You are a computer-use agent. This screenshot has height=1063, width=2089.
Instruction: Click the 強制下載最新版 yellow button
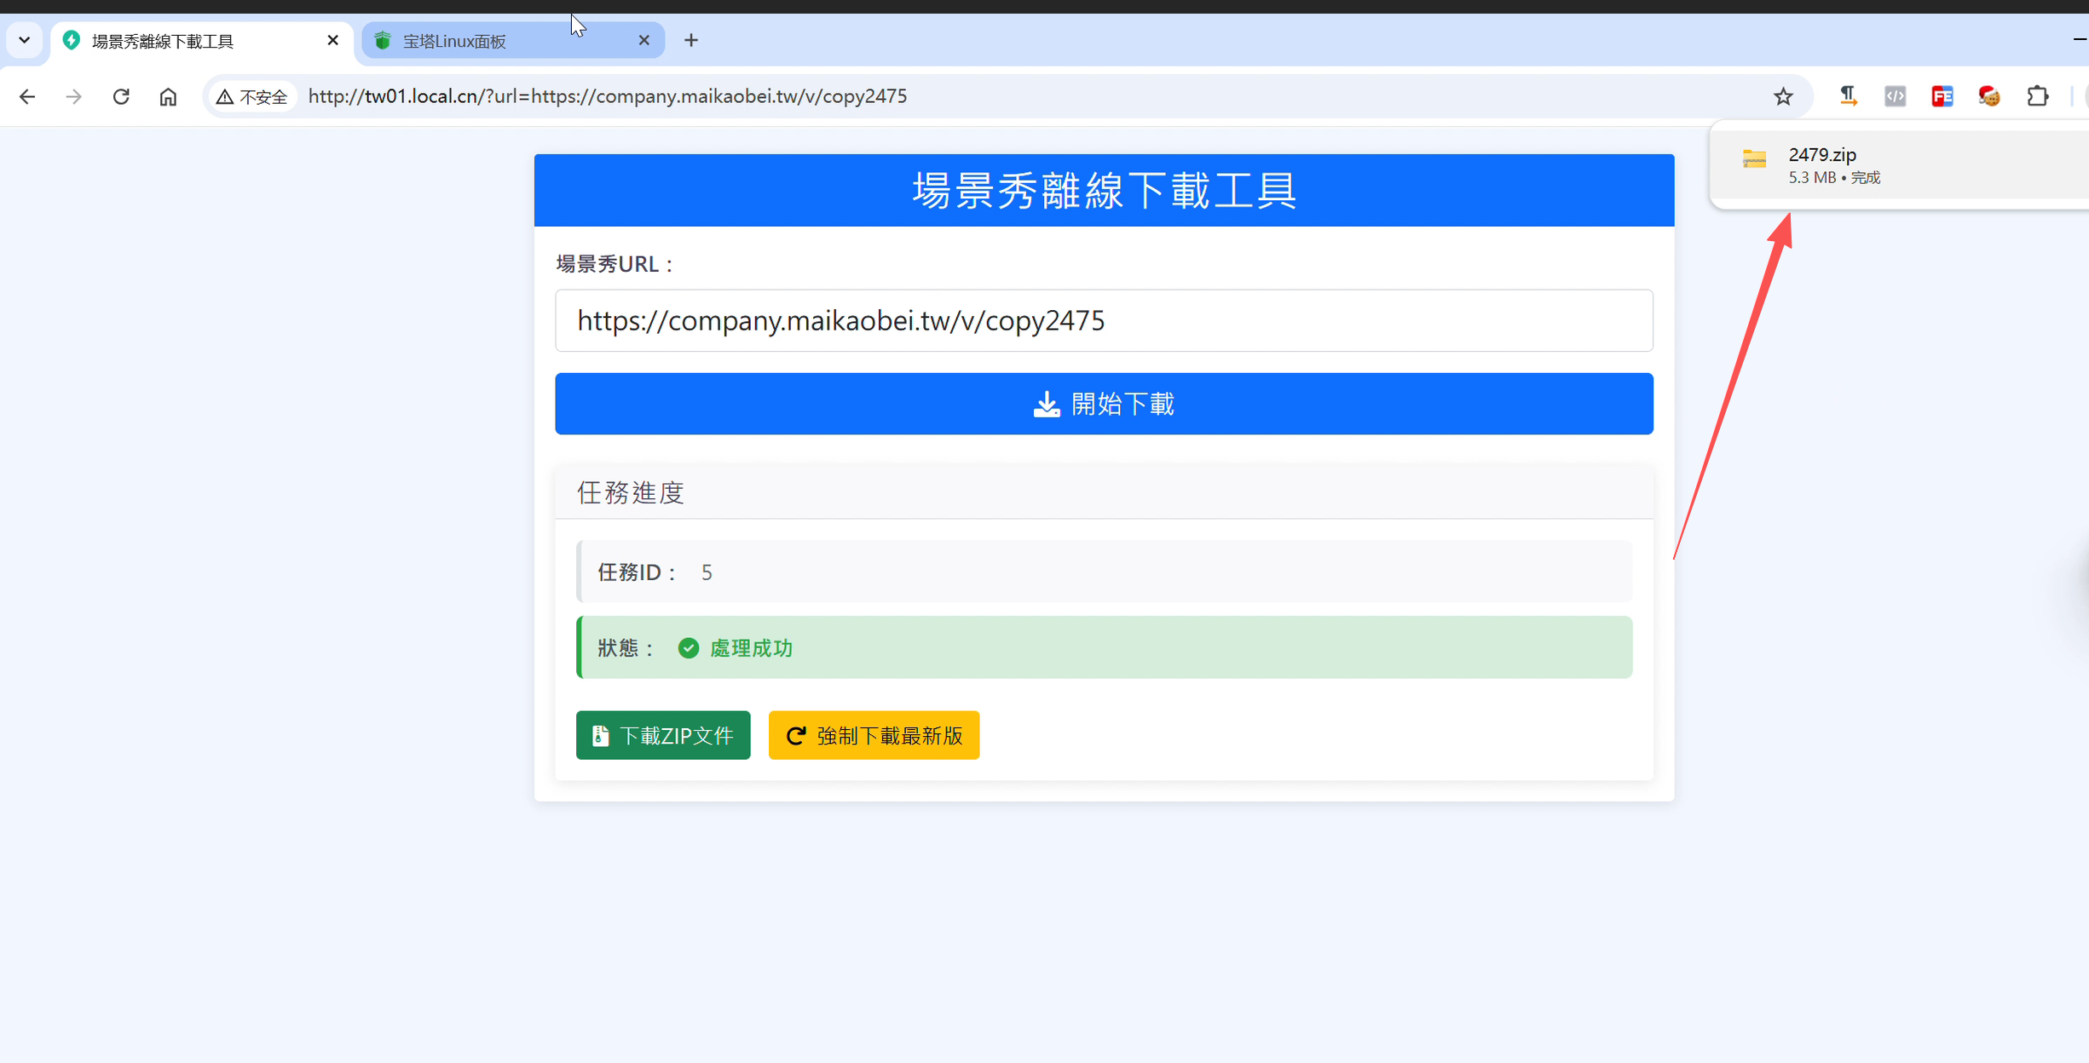point(874,735)
